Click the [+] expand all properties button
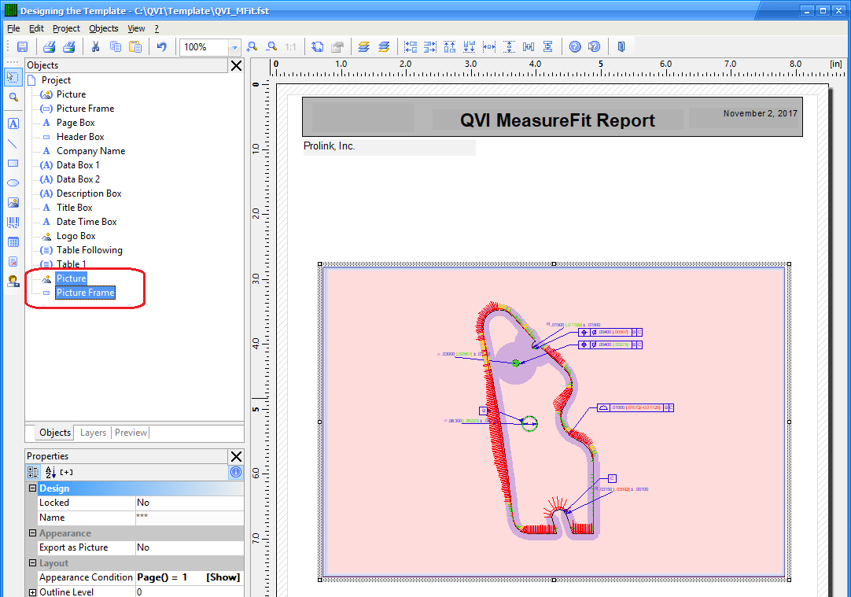Viewport: 851px width, 597px height. tap(66, 472)
